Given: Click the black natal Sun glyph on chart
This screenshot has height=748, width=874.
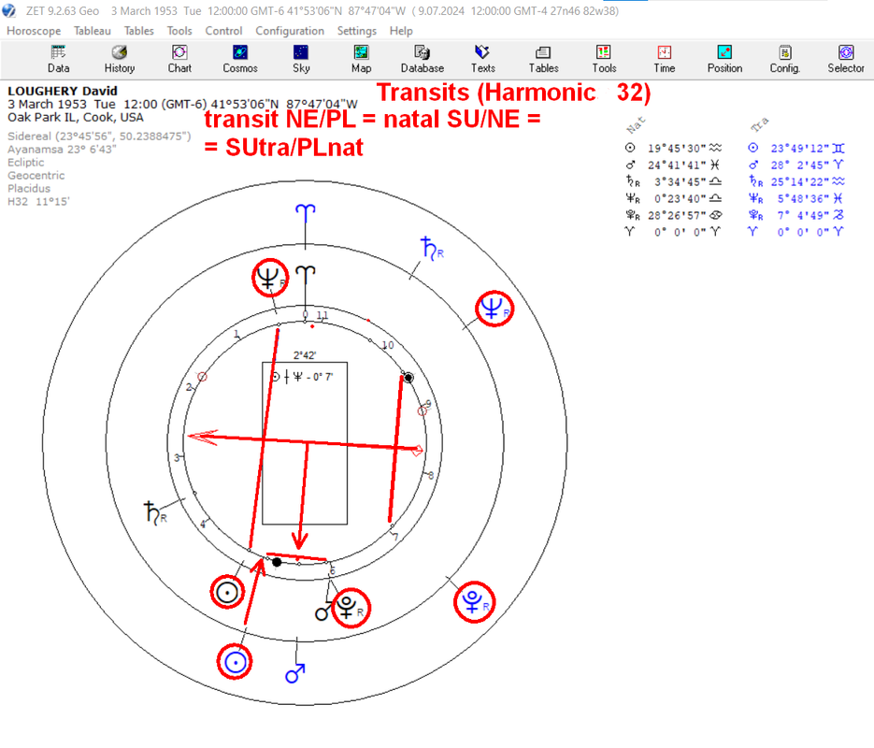Looking at the screenshot, I should coord(227,592).
